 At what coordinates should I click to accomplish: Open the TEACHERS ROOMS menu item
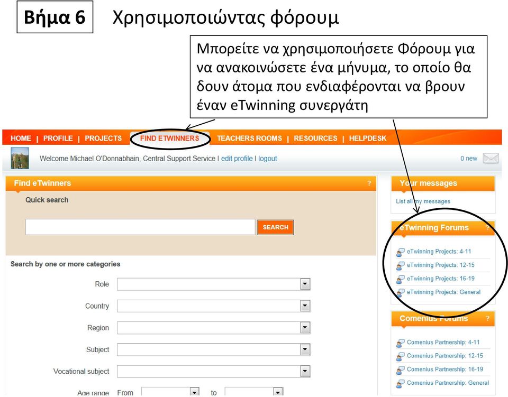tap(249, 139)
